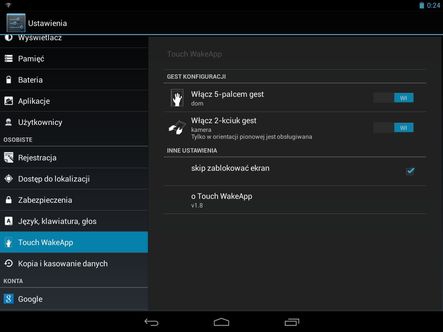Tap the two-thumb gesture icon
443x332 pixels.
point(177,128)
